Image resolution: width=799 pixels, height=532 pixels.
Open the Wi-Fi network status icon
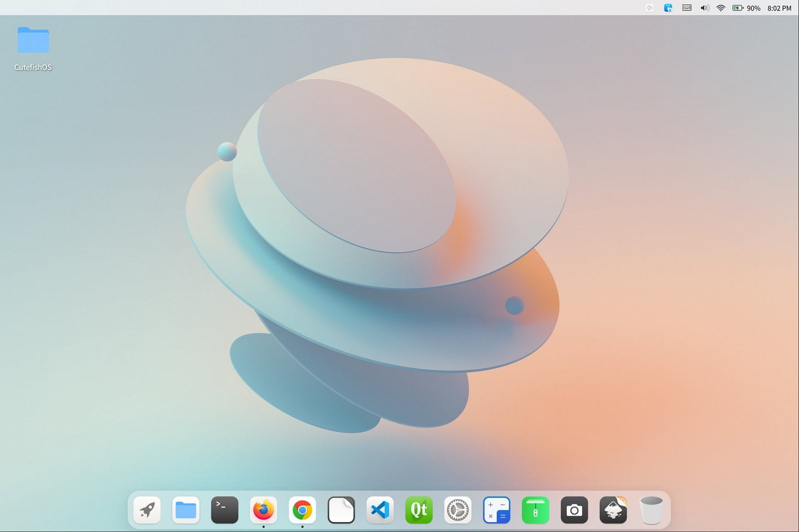[x=721, y=8]
